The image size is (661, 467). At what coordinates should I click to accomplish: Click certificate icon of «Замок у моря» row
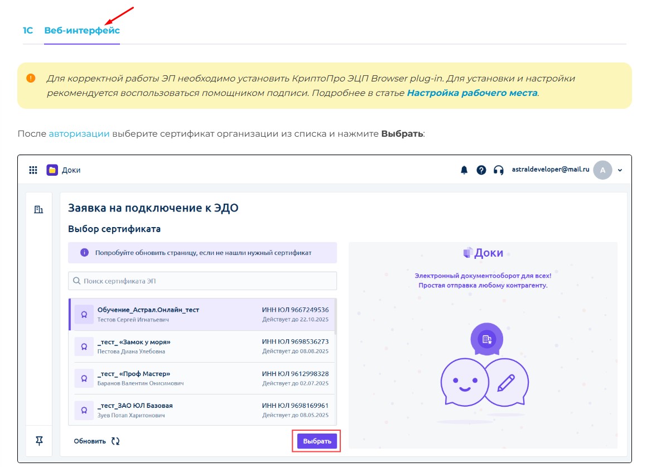pyautogui.click(x=84, y=346)
